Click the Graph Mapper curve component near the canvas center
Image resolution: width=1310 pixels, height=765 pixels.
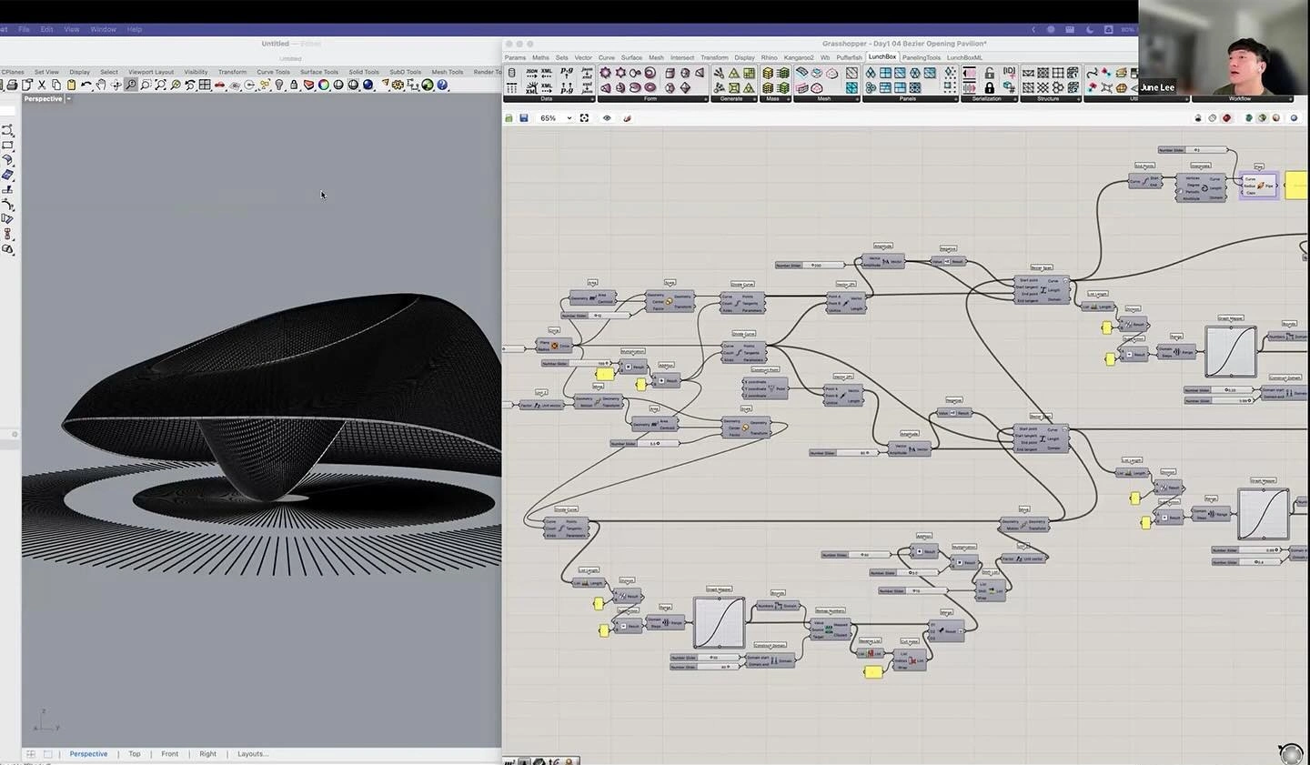click(x=719, y=621)
